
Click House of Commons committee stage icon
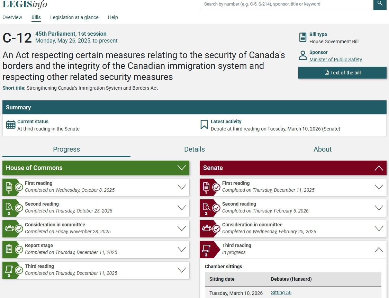pos(9,228)
